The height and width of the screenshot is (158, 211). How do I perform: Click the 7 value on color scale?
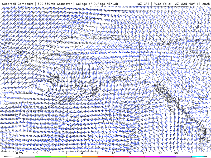[x=98, y=153]
